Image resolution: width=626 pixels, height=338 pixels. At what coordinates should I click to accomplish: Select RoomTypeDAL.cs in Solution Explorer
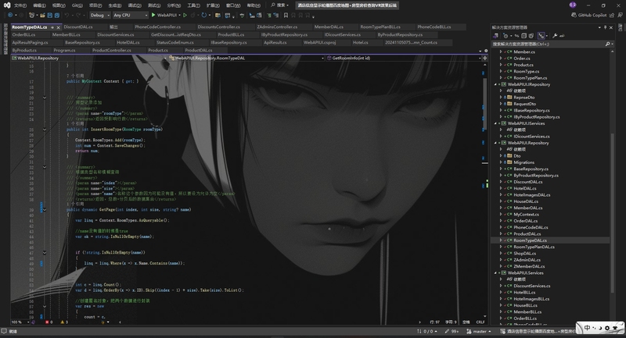(x=531, y=240)
